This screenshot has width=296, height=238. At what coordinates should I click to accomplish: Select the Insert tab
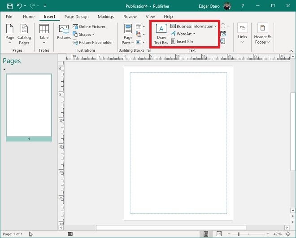pos(49,17)
